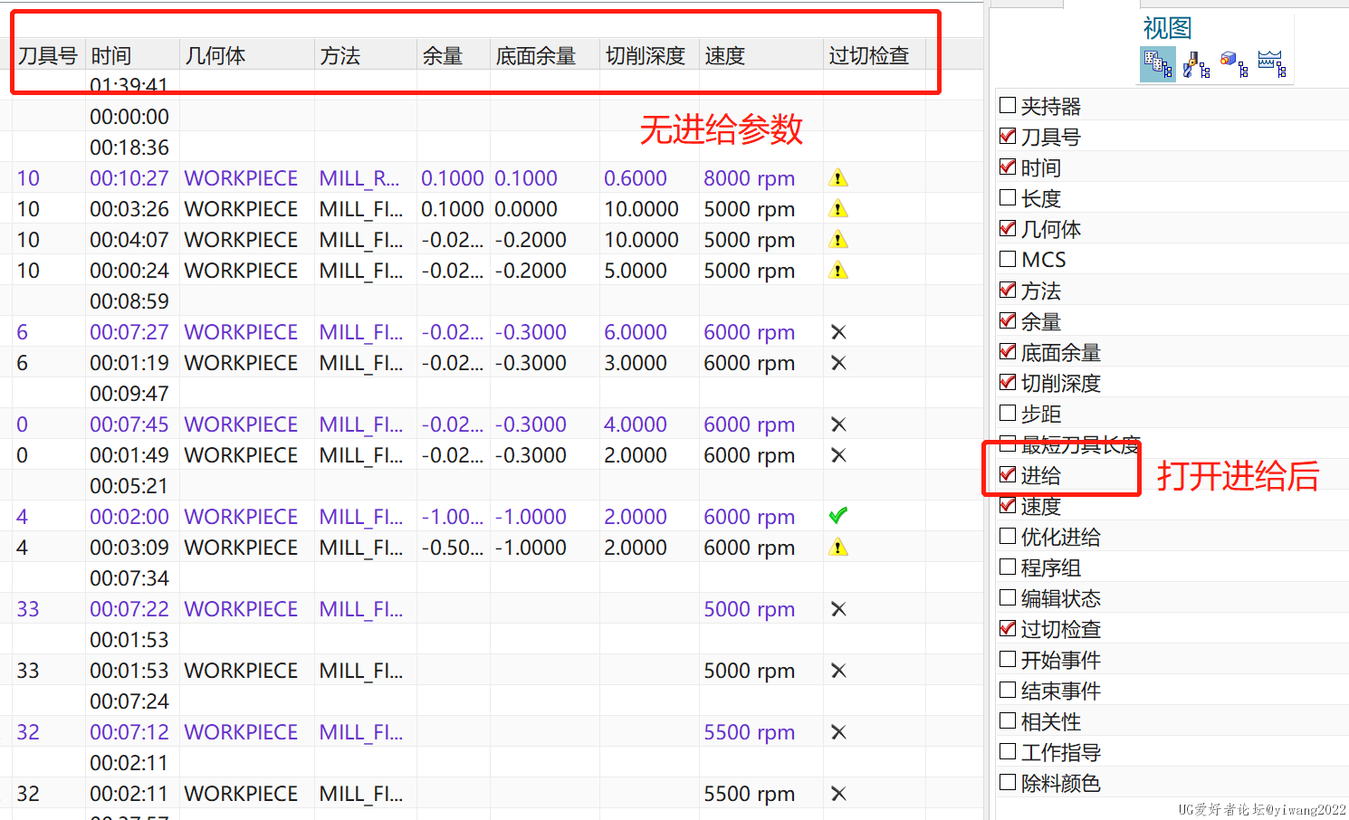Enable the 开始事件 checkbox

(1007, 659)
